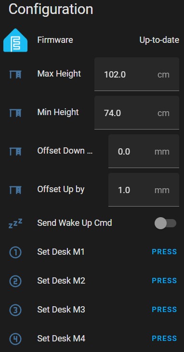Focus the Max Height 102.0 field
Screen dimensions: 184x352
[x=137, y=74]
